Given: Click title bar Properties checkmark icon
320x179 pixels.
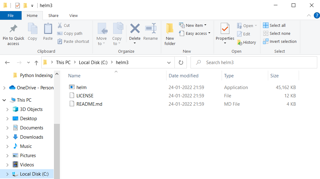Looking at the screenshot, I should (x=18, y=6).
